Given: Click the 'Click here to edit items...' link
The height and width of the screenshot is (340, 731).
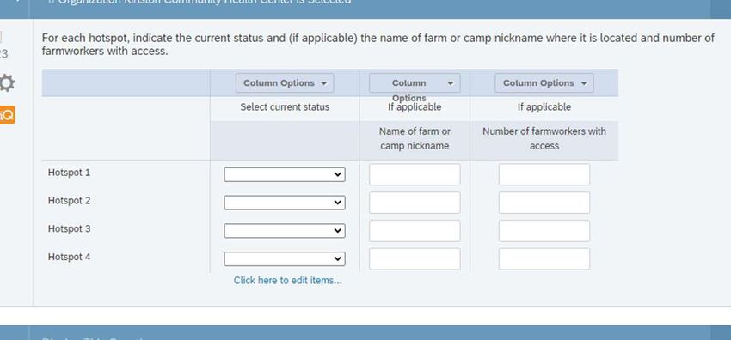Looking at the screenshot, I should click(x=287, y=281).
